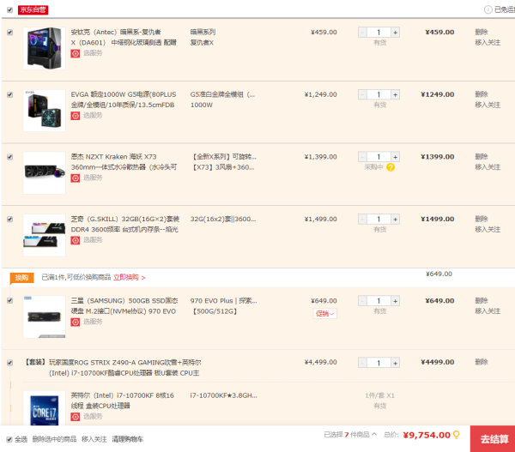
Task: Decrease quantity of NZXT Kraken X73
Action: click(x=362, y=157)
